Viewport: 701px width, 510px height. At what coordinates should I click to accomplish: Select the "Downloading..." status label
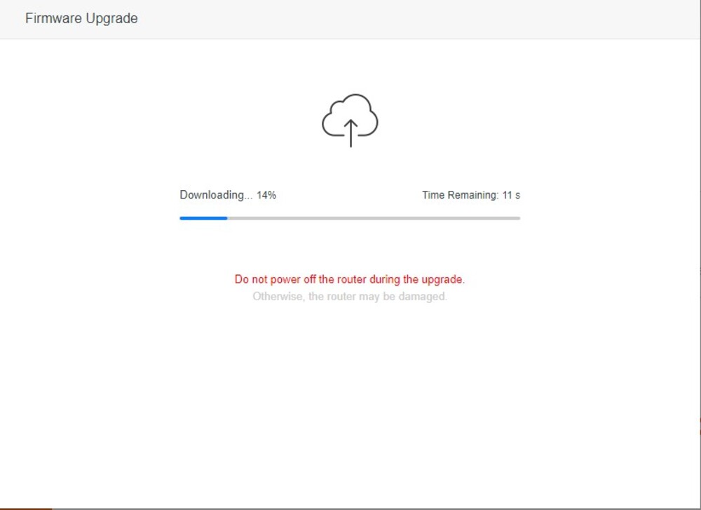[x=216, y=195]
